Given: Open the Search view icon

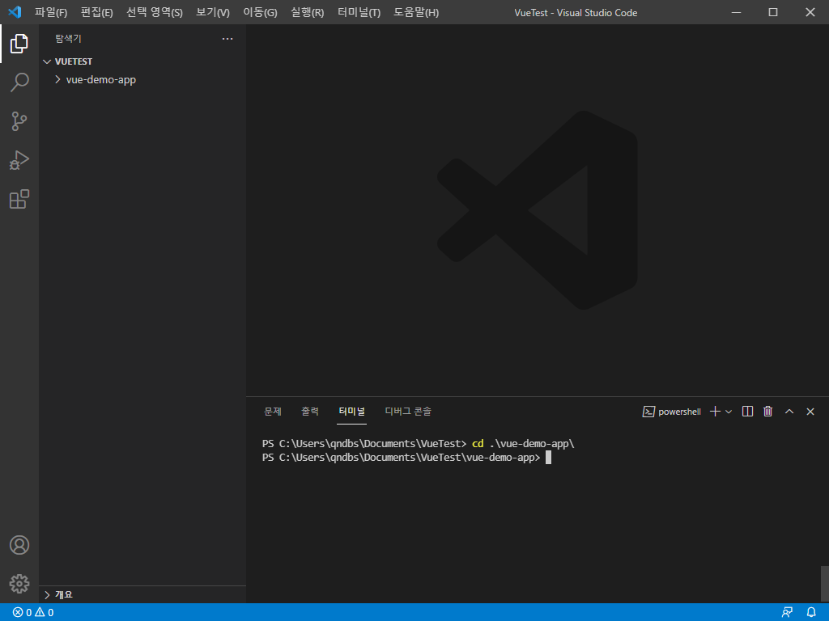Looking at the screenshot, I should pos(19,82).
